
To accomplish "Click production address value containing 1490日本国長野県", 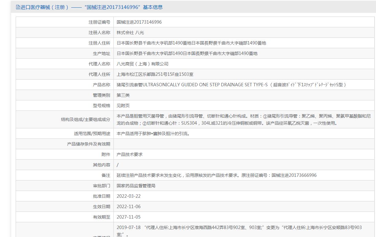I will point(187,53).
